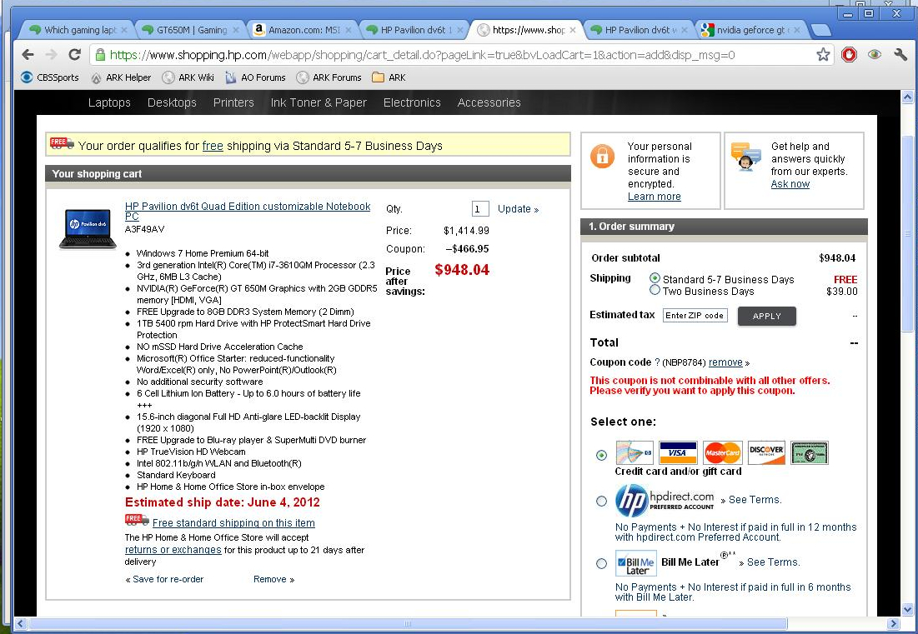Click Learn more security link
918x634 pixels.
655,197
